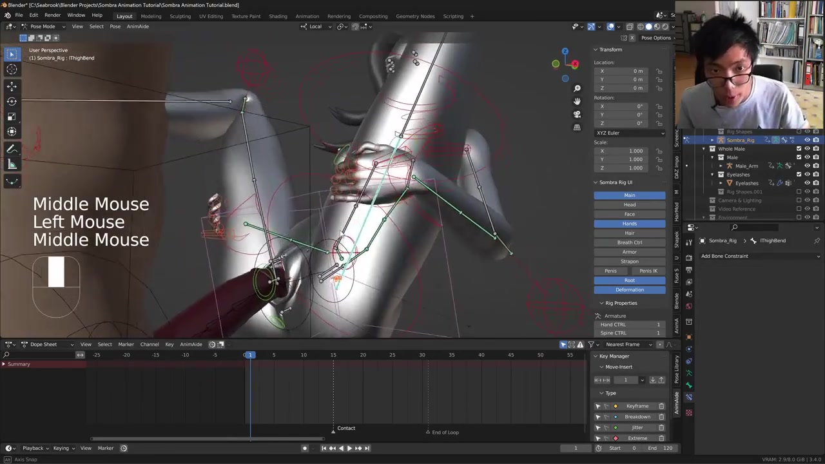Open the Animation workspace tab
The height and width of the screenshot is (464, 825).
pos(307,16)
